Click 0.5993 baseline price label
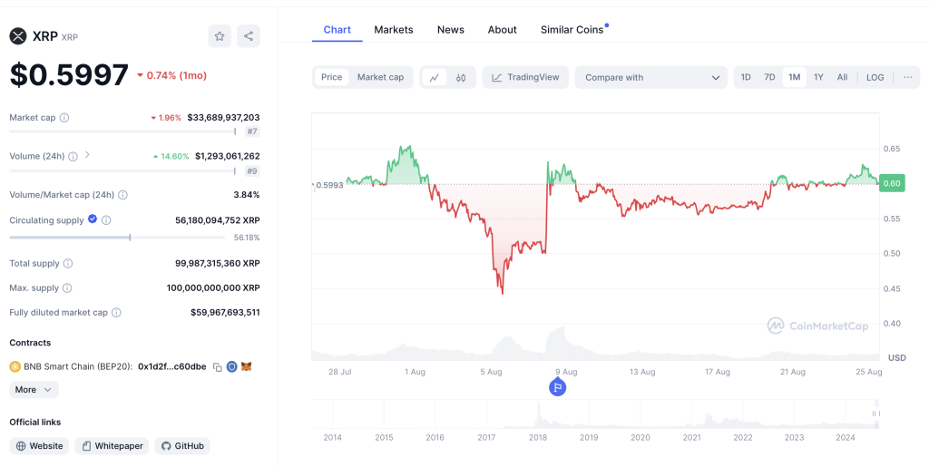 [x=329, y=185]
